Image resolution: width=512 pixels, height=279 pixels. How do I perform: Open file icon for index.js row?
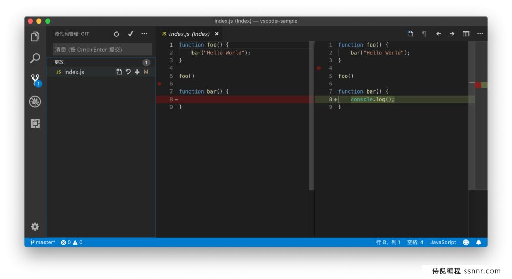[119, 72]
